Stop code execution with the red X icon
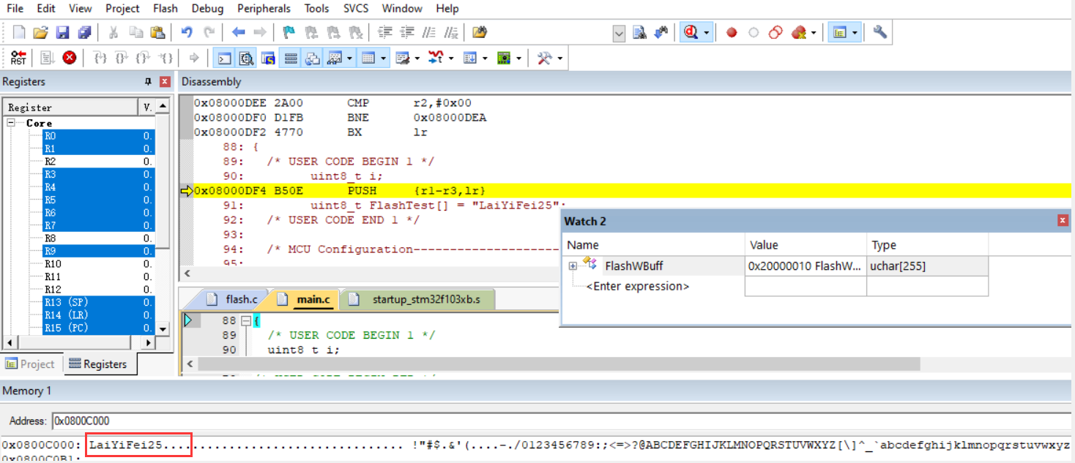Viewport: 1075px width, 463px height. [70, 58]
